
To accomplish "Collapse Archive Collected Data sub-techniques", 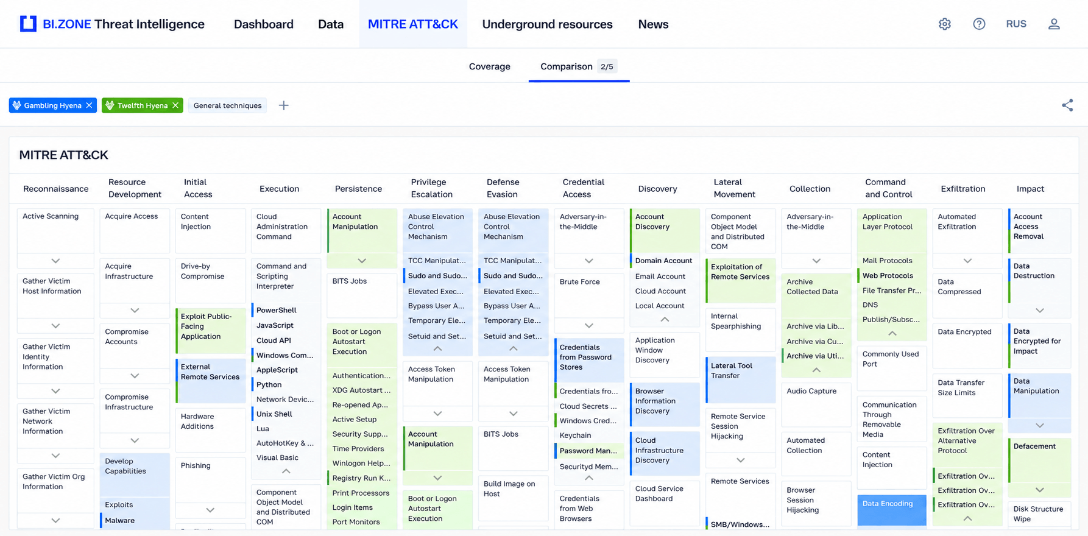I will pyautogui.click(x=816, y=370).
